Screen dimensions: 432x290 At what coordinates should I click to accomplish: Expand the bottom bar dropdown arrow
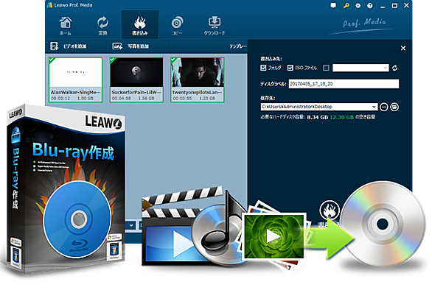[x=131, y=225]
